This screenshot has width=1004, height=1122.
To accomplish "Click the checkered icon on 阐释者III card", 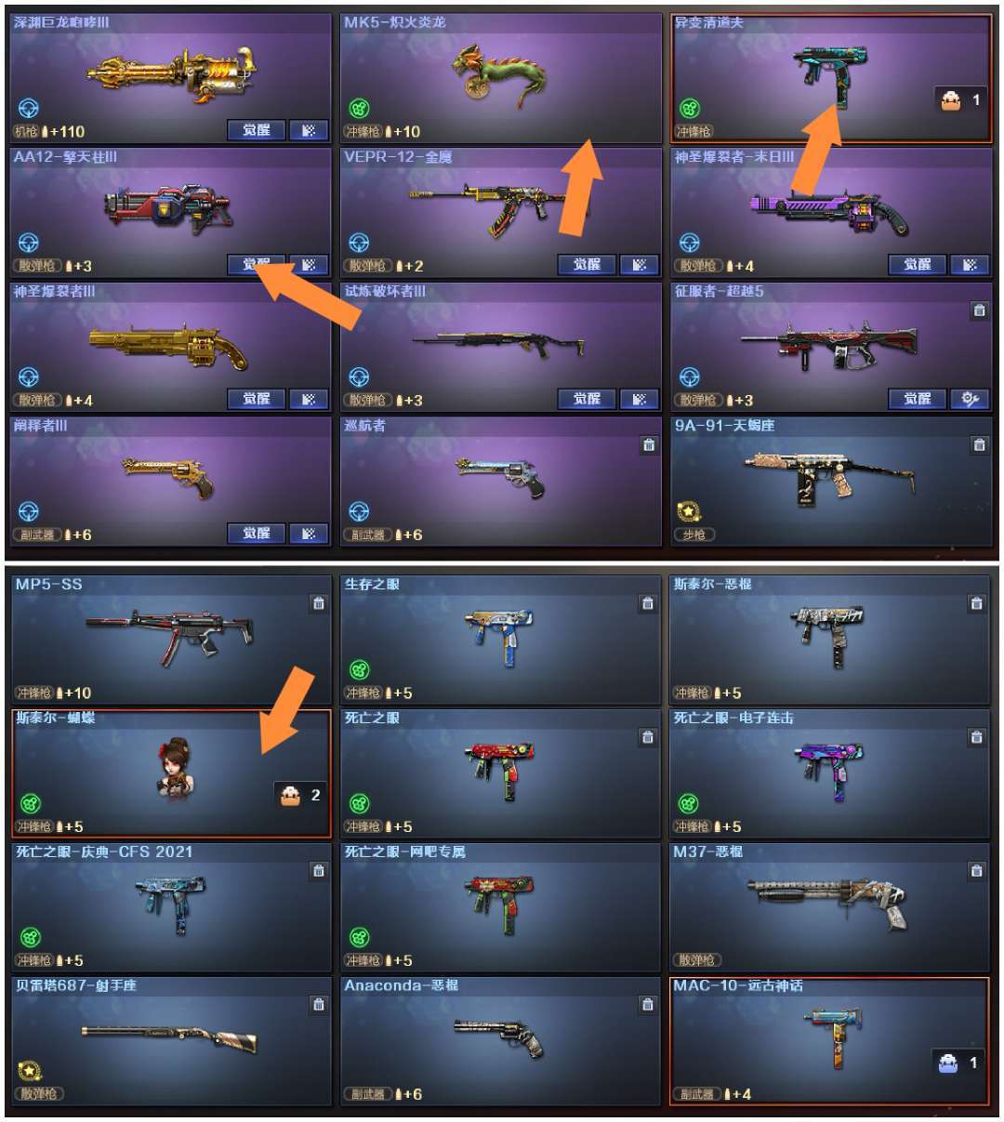I will point(309,534).
